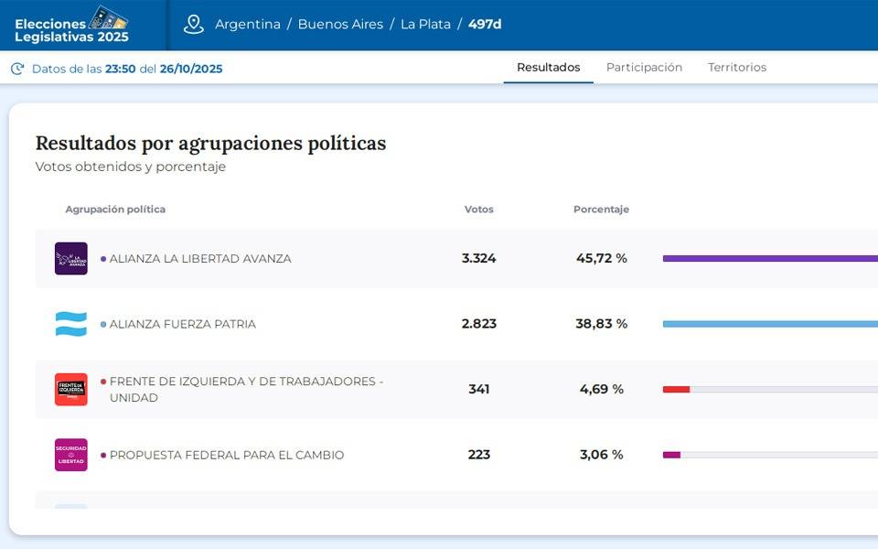Click the La Libertad Avanza party logo
878x549 pixels.
point(71,259)
